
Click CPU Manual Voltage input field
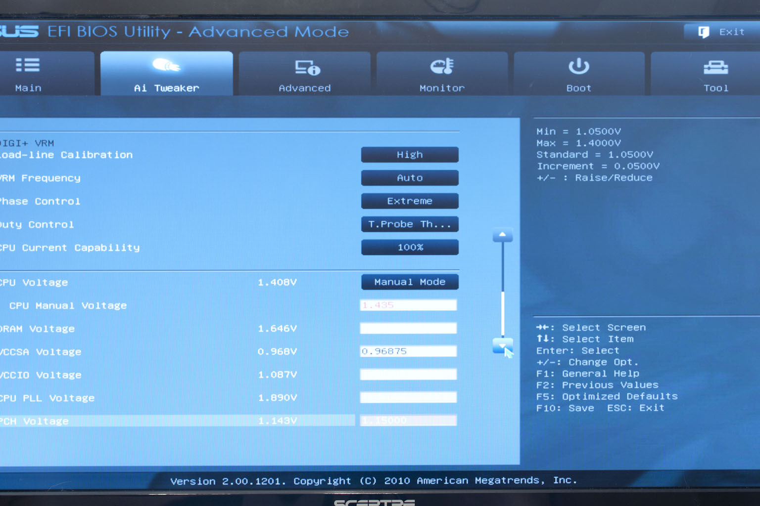point(408,305)
